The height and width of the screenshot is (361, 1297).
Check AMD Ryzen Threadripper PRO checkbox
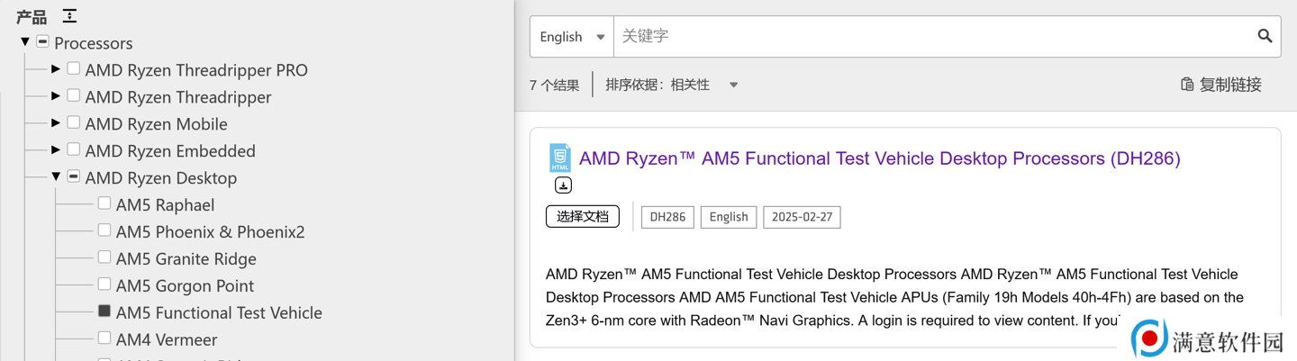click(74, 68)
